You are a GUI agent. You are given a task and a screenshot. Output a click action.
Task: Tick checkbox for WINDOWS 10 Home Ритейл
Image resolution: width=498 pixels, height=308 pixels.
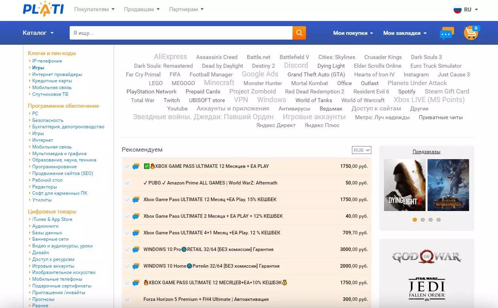[x=127, y=266]
